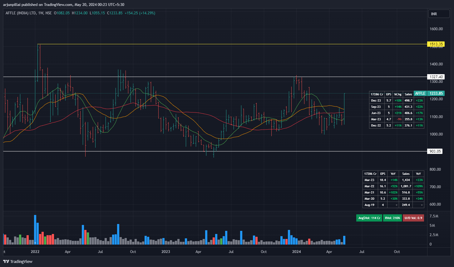Click the +21% EPS change cell
Image resolution: width=454 pixels, height=267 pixels.
tap(398, 113)
